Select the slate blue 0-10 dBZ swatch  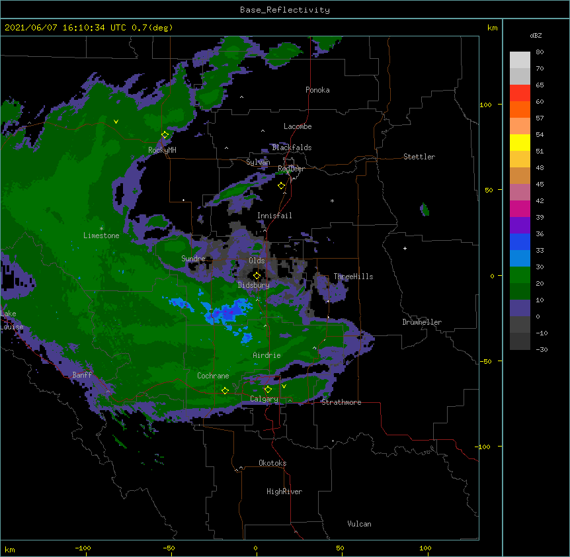click(520, 308)
